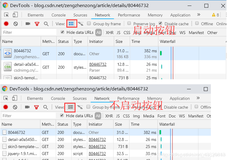228x160 pixels.
Task: Click CSS file icon of detail-a0a54 row, top window
Action: tap(8, 67)
